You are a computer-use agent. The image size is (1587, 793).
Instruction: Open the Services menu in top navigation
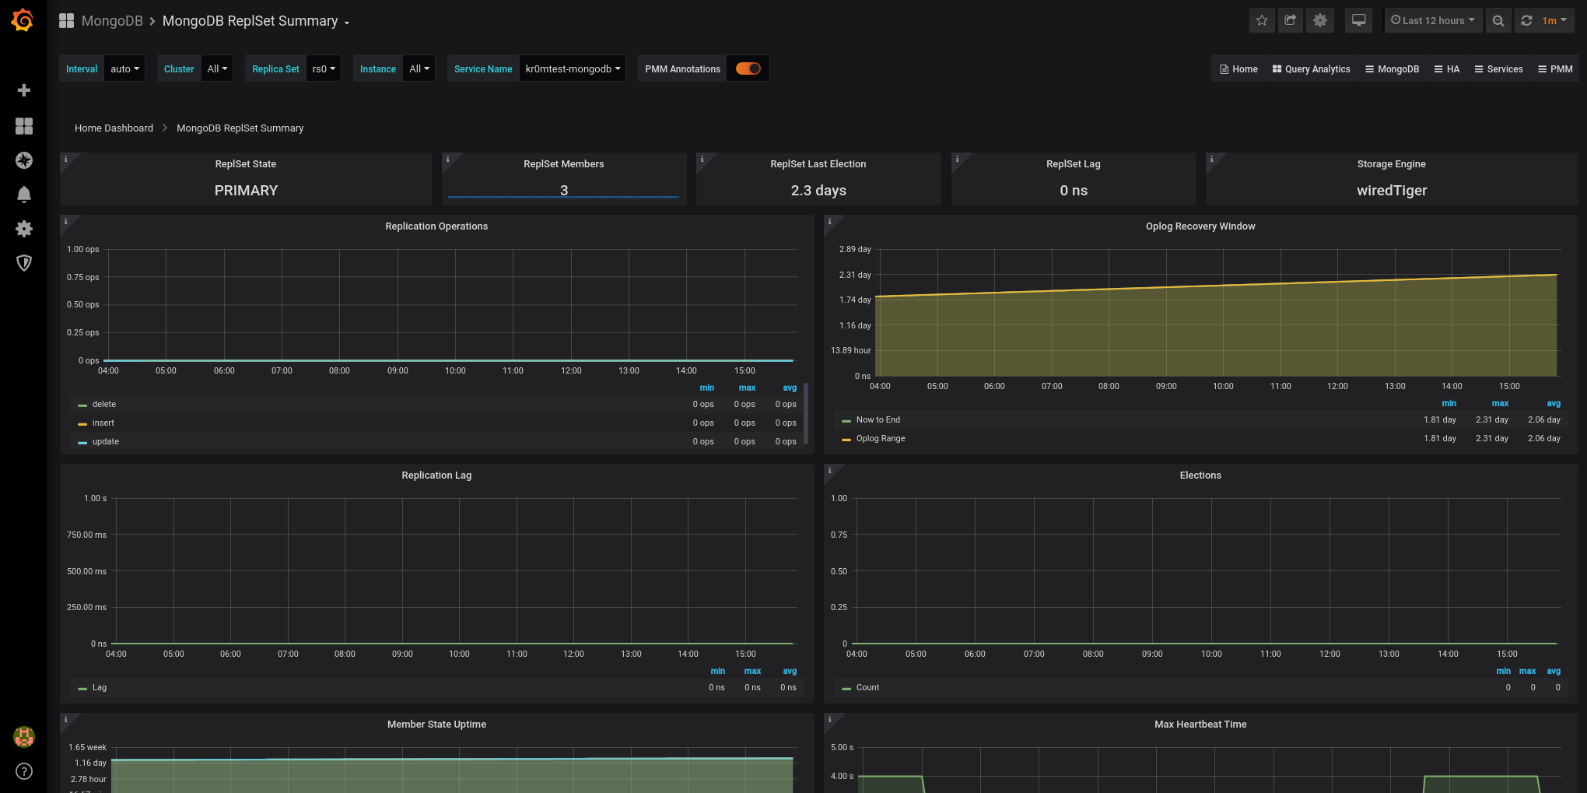click(x=1498, y=69)
